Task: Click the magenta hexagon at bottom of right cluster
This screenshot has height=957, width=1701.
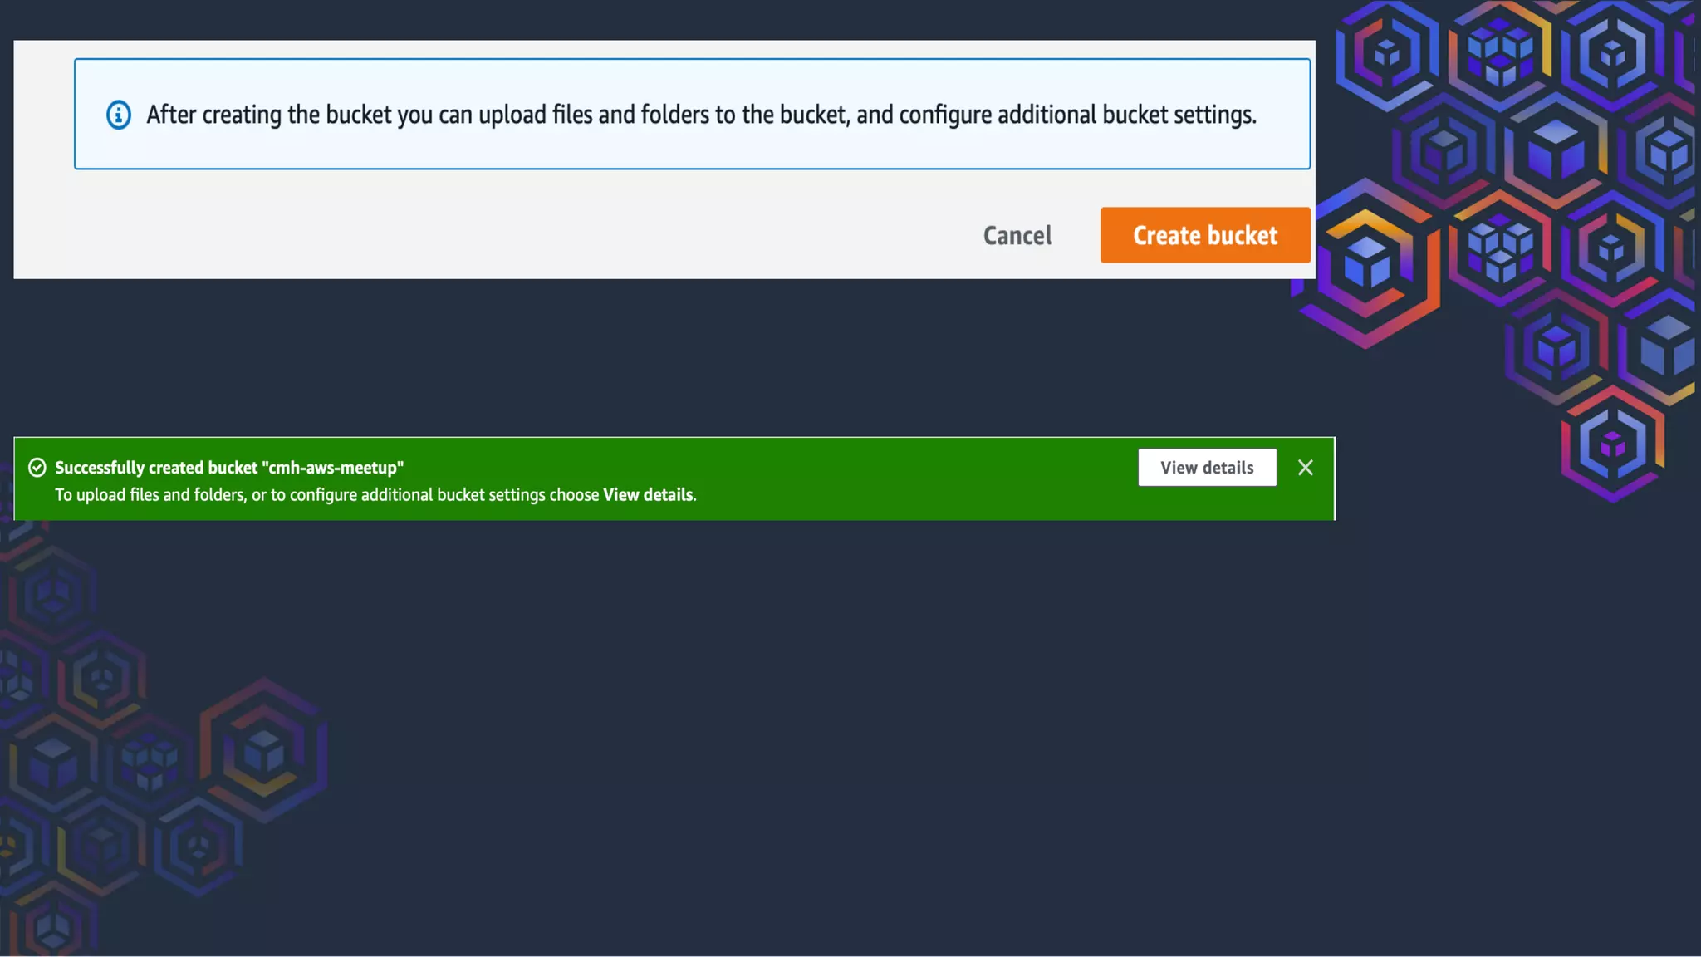Action: point(1612,445)
